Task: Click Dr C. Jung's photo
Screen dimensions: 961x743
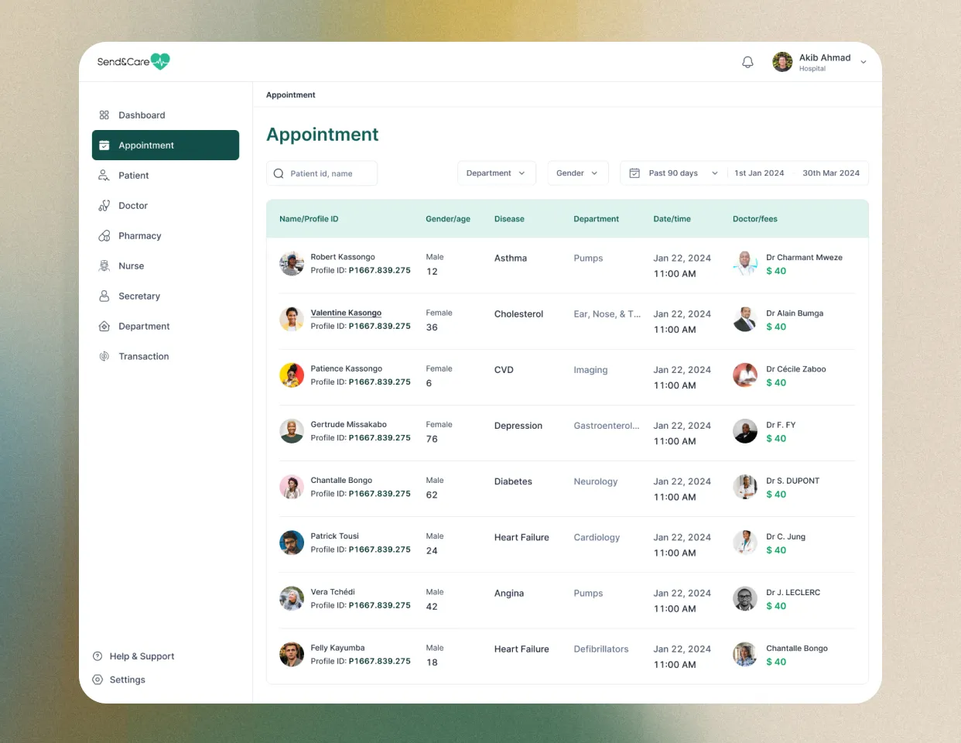Action: (x=745, y=543)
